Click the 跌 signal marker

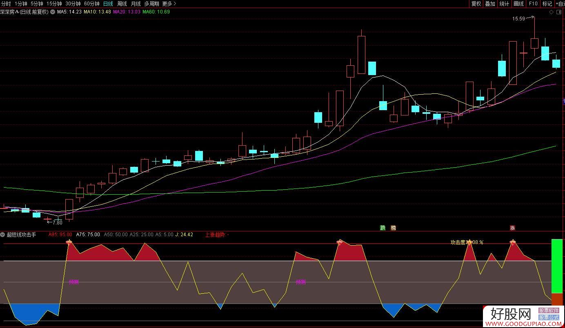(383, 228)
